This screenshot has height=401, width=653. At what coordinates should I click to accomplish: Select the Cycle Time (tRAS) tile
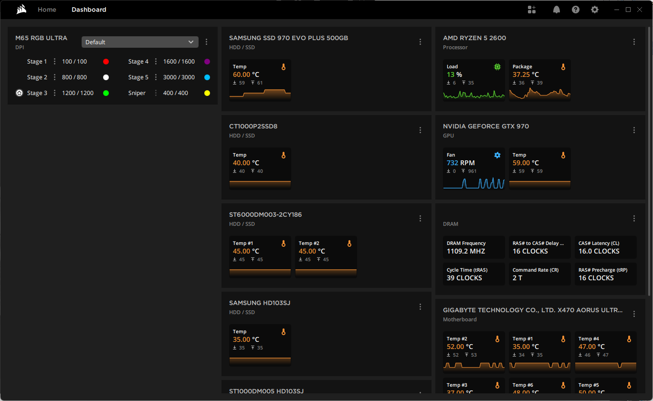[474, 274]
